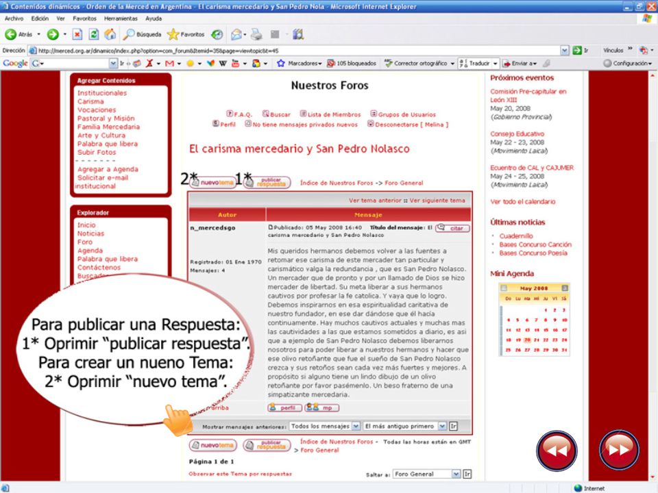The image size is (658, 493).
Task: Click Desconectarse [ Melina ] link
Action: 408,125
